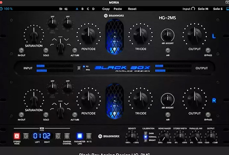The image size is (229, 155).
Task: Click the Right channel number 02 display
Action: (47, 136)
